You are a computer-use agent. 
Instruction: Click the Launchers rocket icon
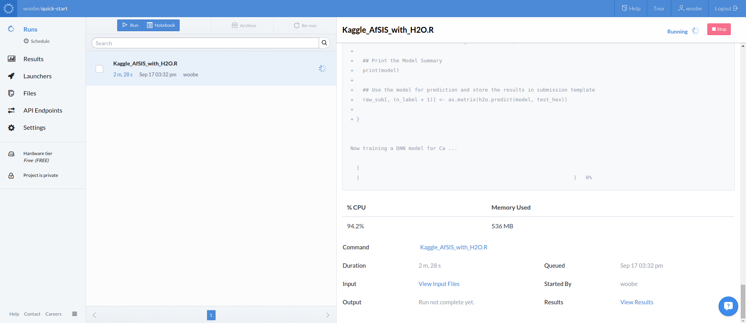click(11, 76)
